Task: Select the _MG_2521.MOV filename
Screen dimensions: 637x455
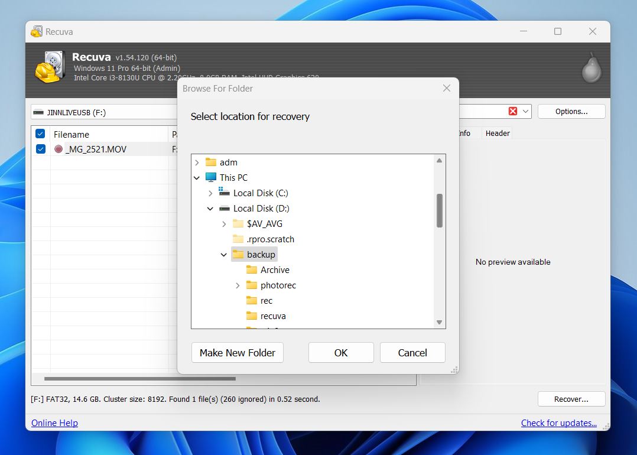Action: point(96,149)
